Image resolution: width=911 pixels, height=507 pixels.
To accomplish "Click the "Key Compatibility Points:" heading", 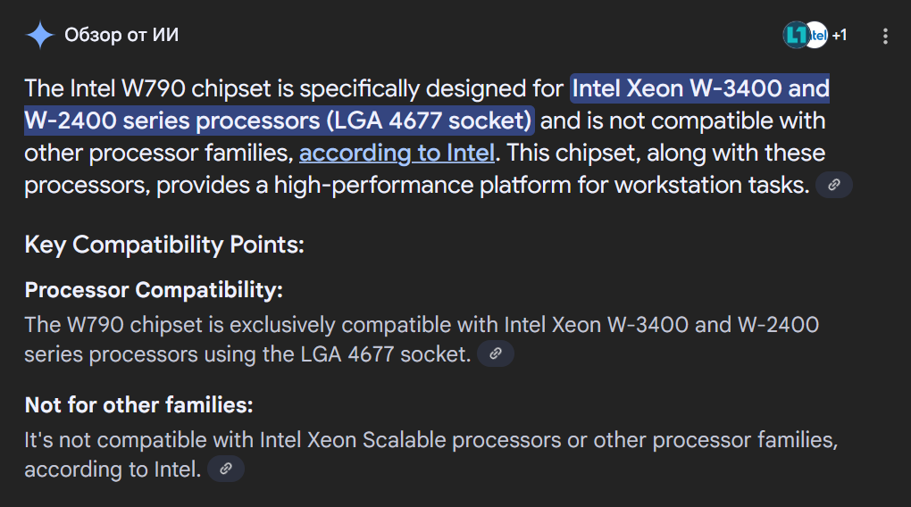I will [x=164, y=245].
